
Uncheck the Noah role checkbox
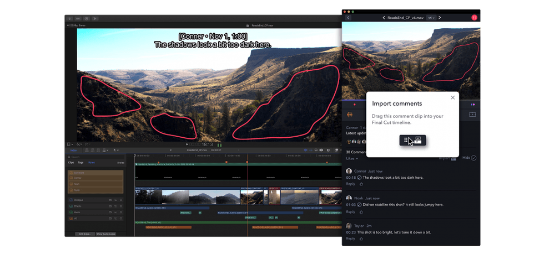pos(71,184)
